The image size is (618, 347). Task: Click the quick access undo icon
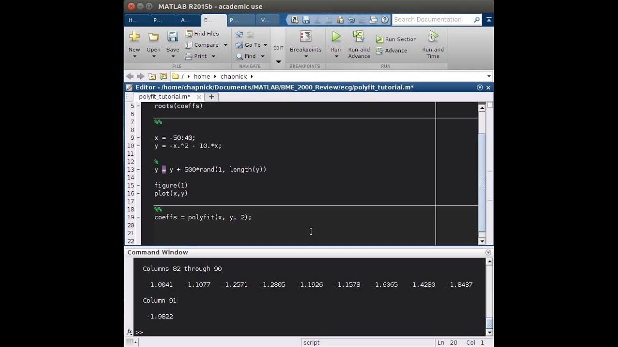pyautogui.click(x=351, y=20)
